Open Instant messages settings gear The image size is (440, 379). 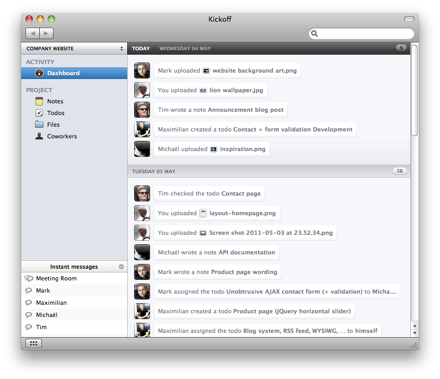(x=121, y=267)
